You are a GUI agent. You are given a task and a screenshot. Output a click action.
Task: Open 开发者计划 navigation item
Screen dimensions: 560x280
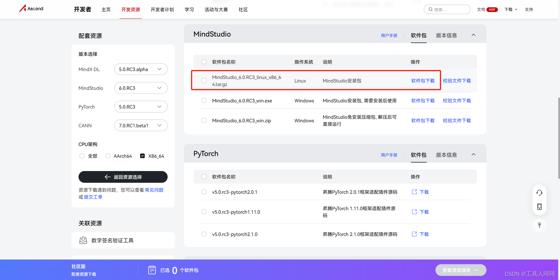(x=162, y=10)
